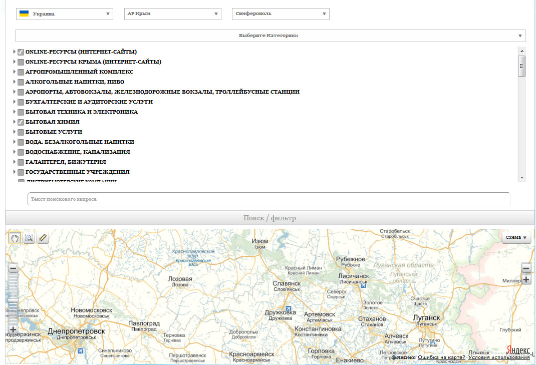Zoom out using left map minus button
The width and height of the screenshot is (536, 365).
pos(13,268)
